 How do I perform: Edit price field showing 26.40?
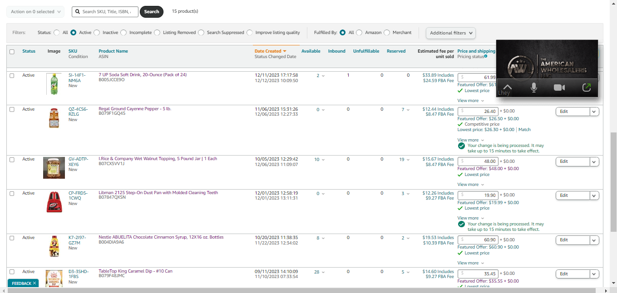[x=478, y=111]
